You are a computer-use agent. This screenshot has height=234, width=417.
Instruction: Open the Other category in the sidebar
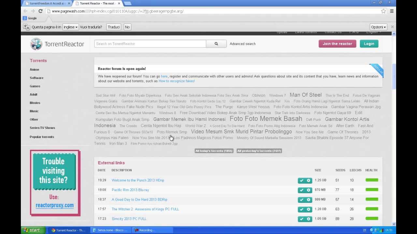tap(34, 120)
